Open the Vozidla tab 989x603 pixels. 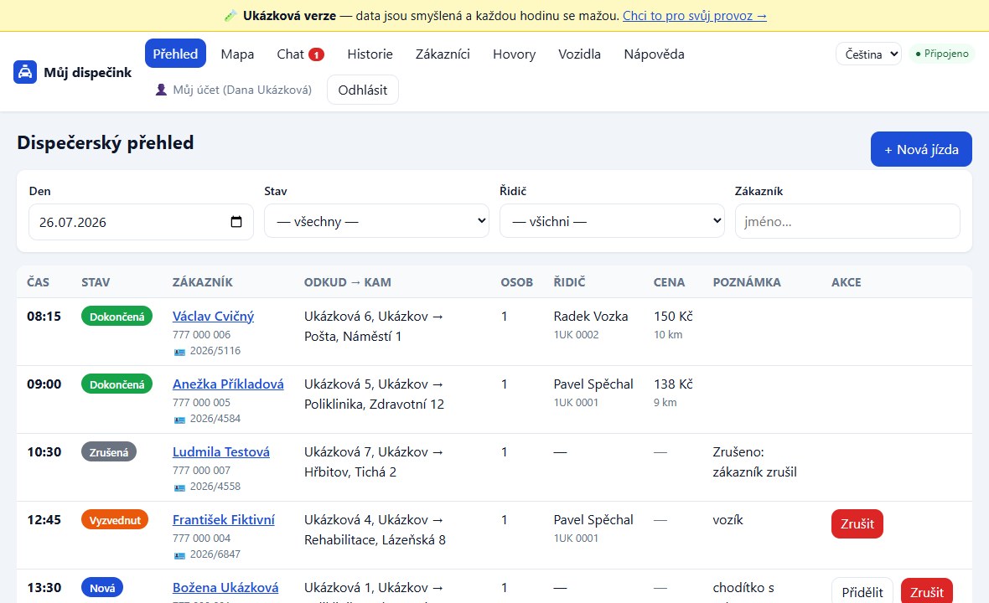click(x=579, y=54)
